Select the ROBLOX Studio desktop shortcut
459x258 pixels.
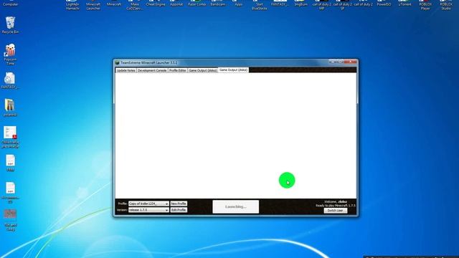[446, 5]
